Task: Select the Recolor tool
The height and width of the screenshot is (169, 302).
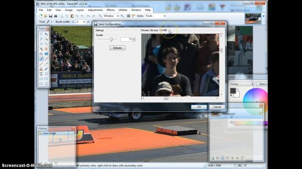Action: pos(46,69)
